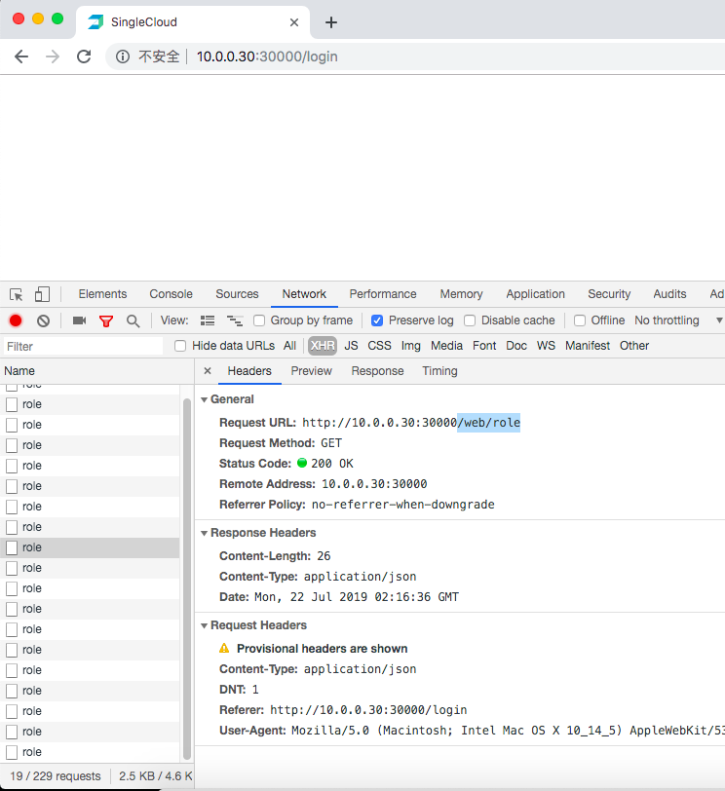Click the 19 / 229 requests status
This screenshot has height=791, width=725.
[x=55, y=776]
